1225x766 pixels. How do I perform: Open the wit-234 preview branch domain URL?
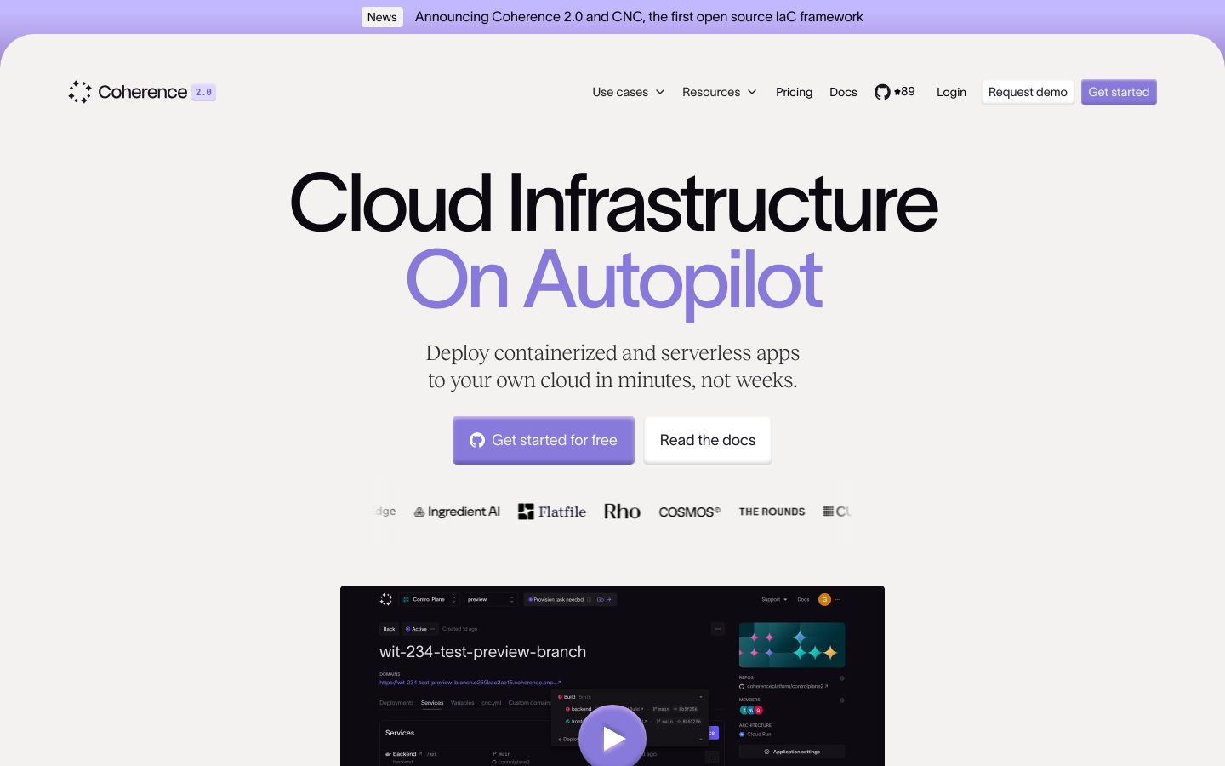(470, 683)
